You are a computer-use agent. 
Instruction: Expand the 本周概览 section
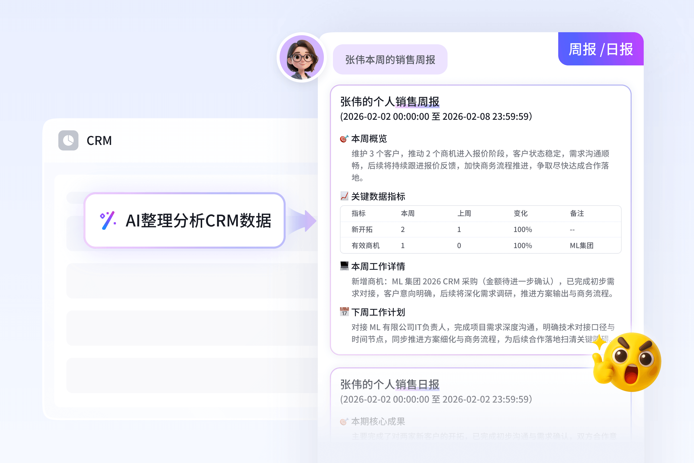pyautogui.click(x=369, y=139)
